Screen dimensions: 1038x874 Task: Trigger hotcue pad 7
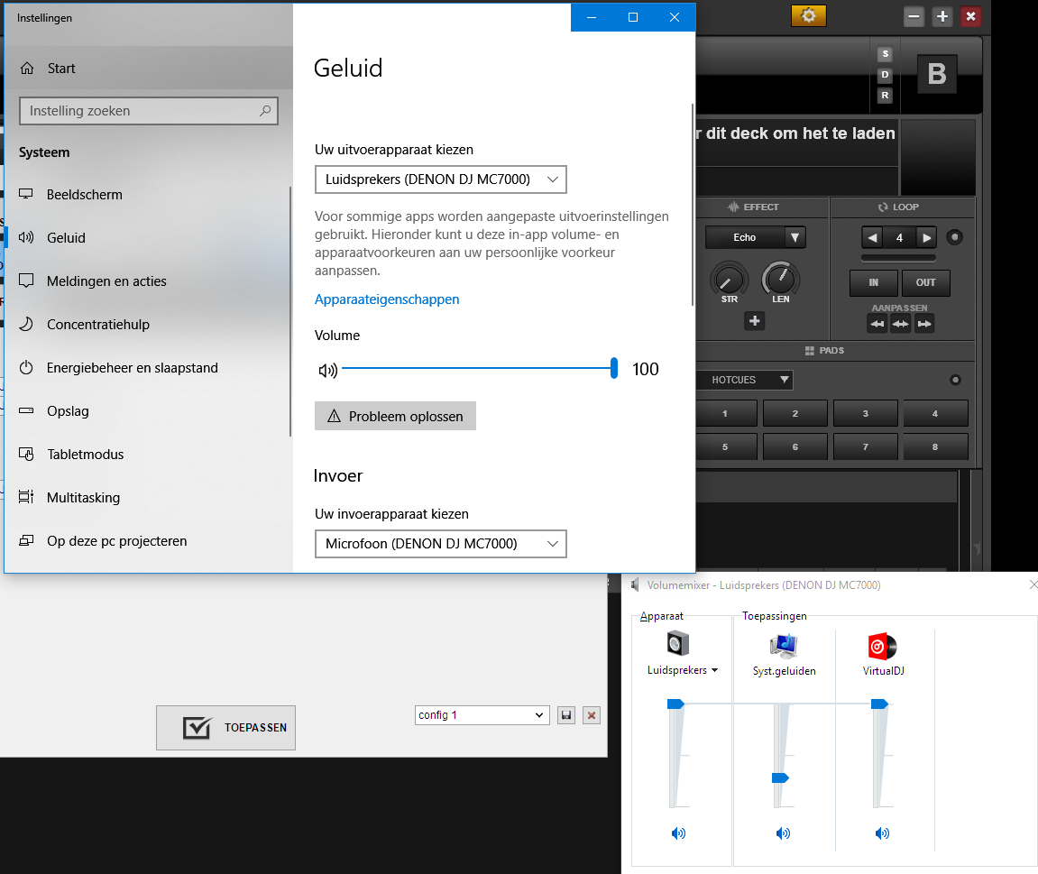[x=865, y=447]
